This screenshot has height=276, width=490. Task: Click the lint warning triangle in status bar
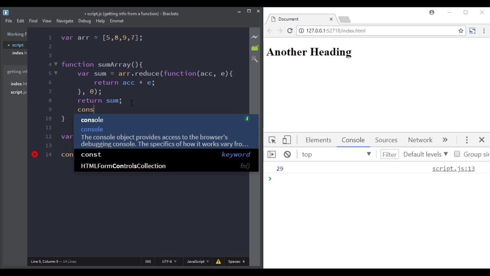218,261
